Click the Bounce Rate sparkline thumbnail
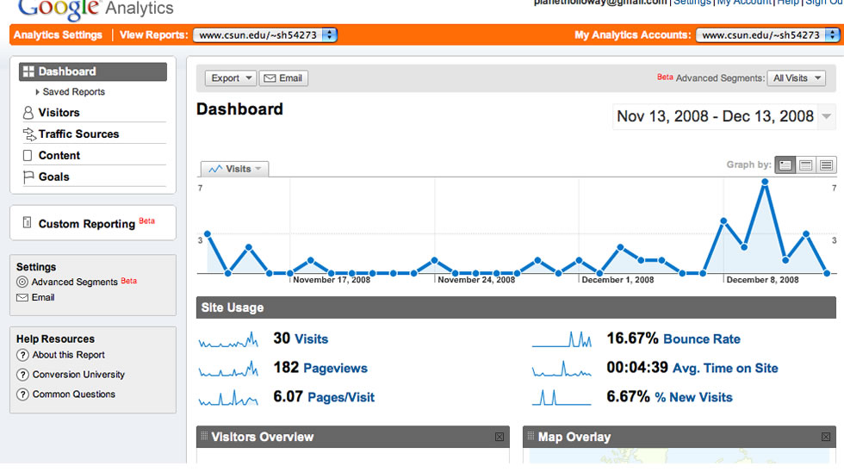 562,339
